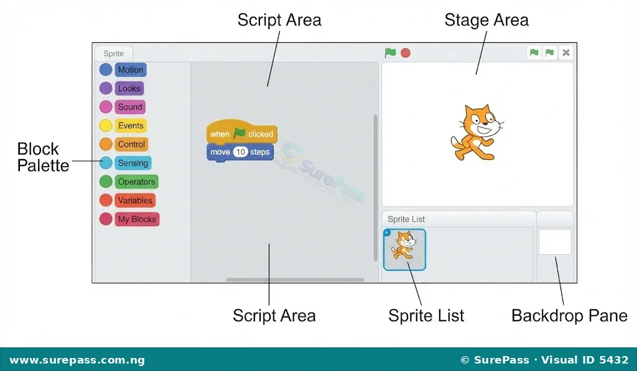Image resolution: width=637 pixels, height=371 pixels.
Task: Click the cat sprite on the stage
Action: 477,132
